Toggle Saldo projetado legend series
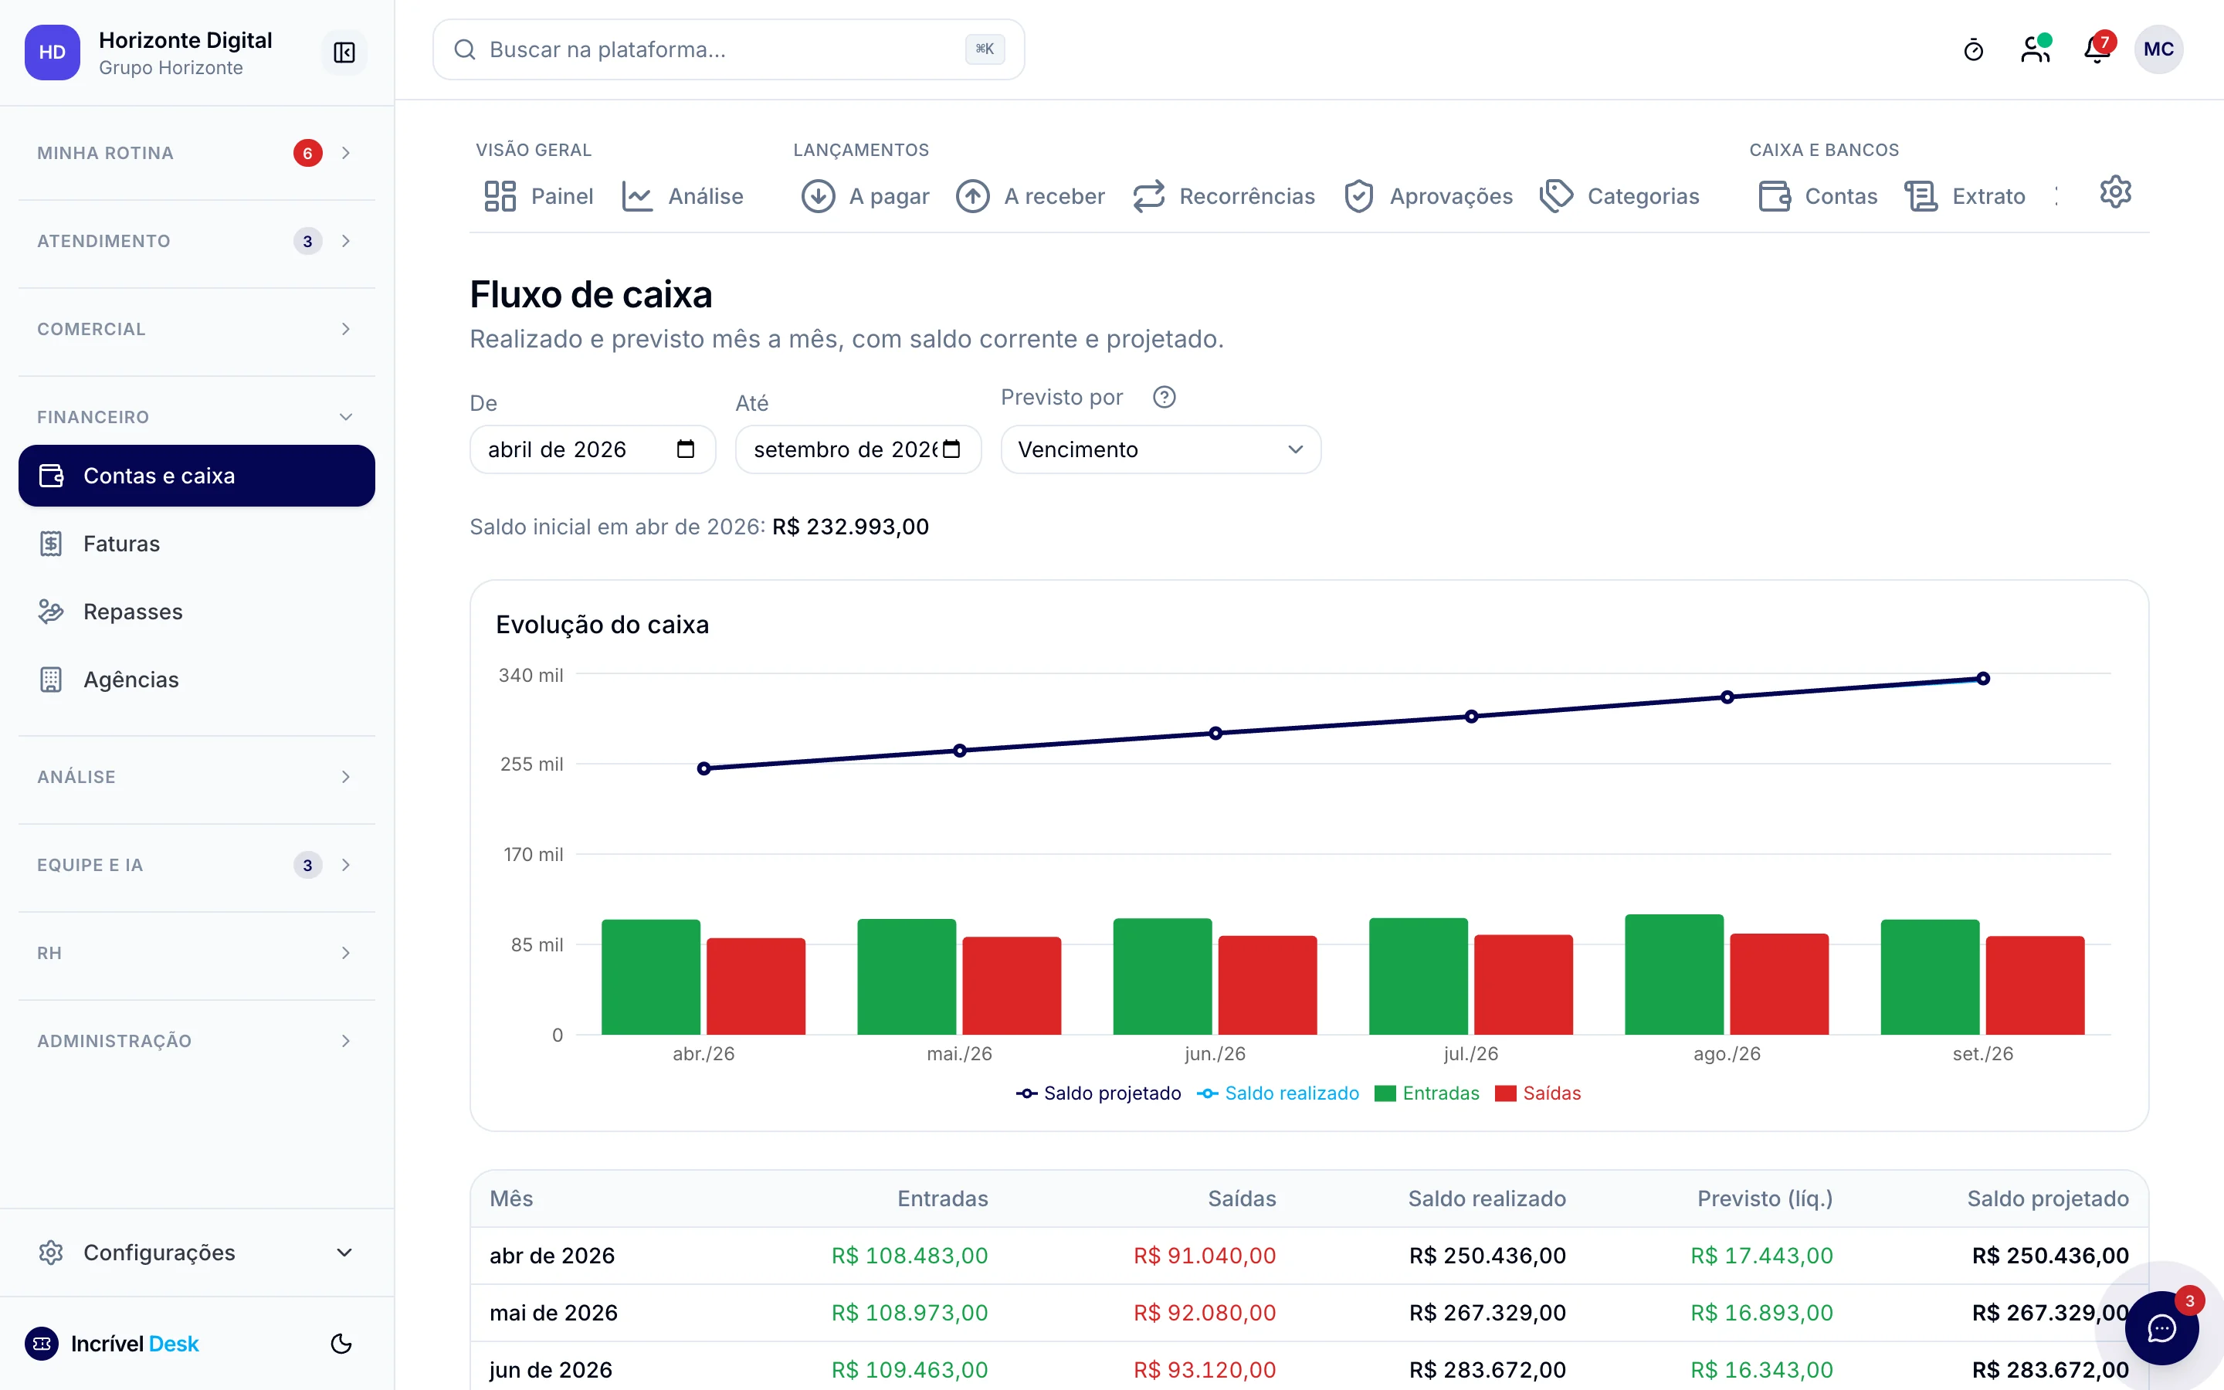The image size is (2224, 1390). (x=1098, y=1093)
